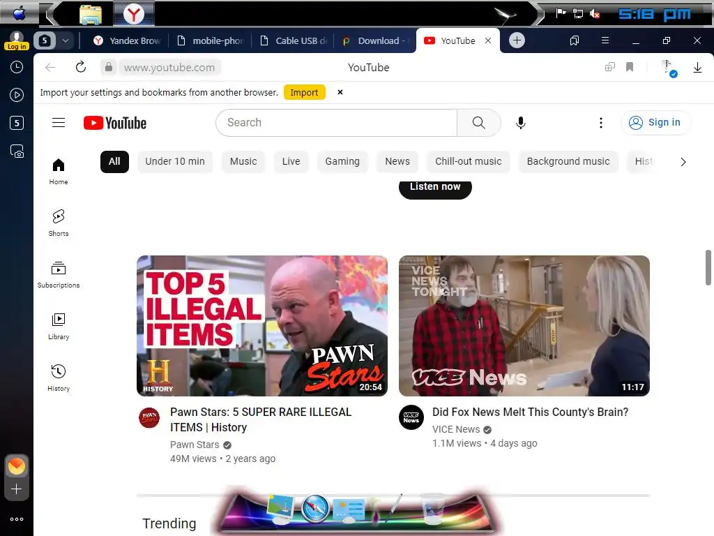The width and height of the screenshot is (714, 536).
Task: Click the extensions icon in address bar
Action: pyautogui.click(x=609, y=67)
